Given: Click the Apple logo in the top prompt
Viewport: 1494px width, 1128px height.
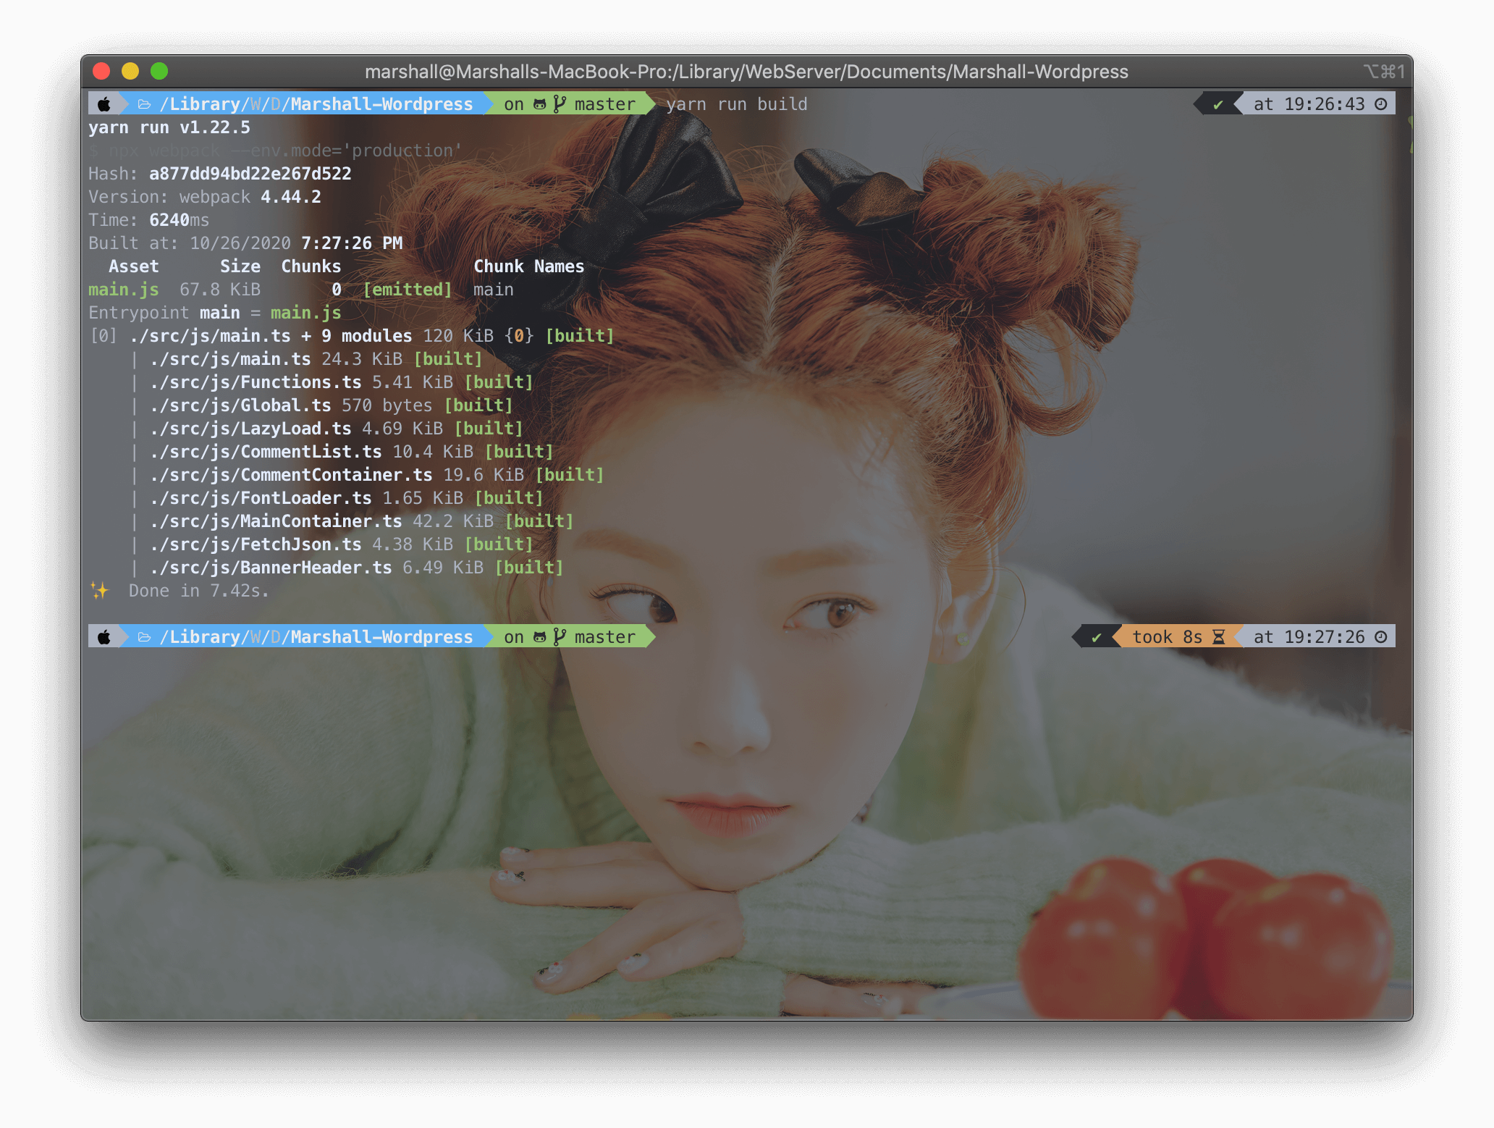Looking at the screenshot, I should click(x=104, y=104).
